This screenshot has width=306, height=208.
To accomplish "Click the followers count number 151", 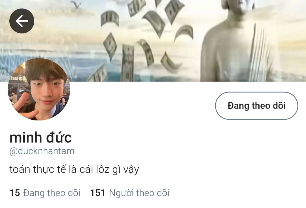I will click(97, 193).
